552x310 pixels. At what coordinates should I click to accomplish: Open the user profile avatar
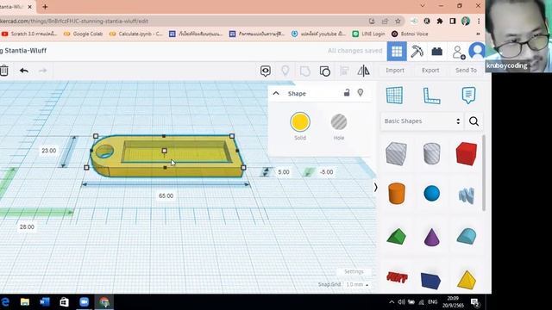tap(477, 52)
